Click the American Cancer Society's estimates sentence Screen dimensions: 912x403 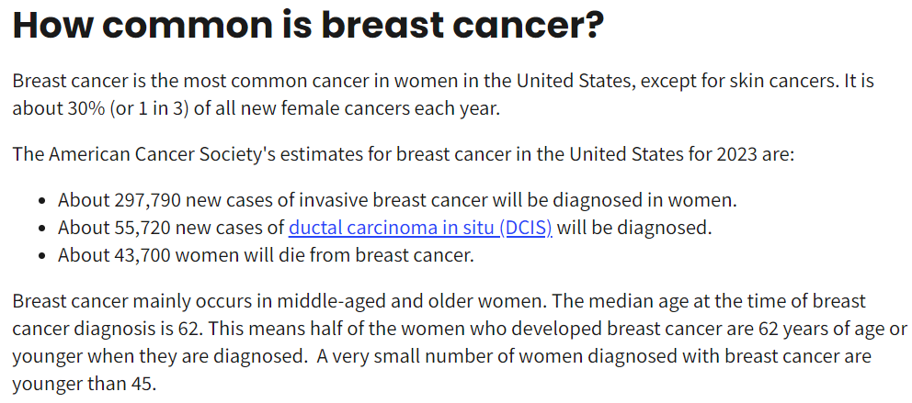click(403, 152)
